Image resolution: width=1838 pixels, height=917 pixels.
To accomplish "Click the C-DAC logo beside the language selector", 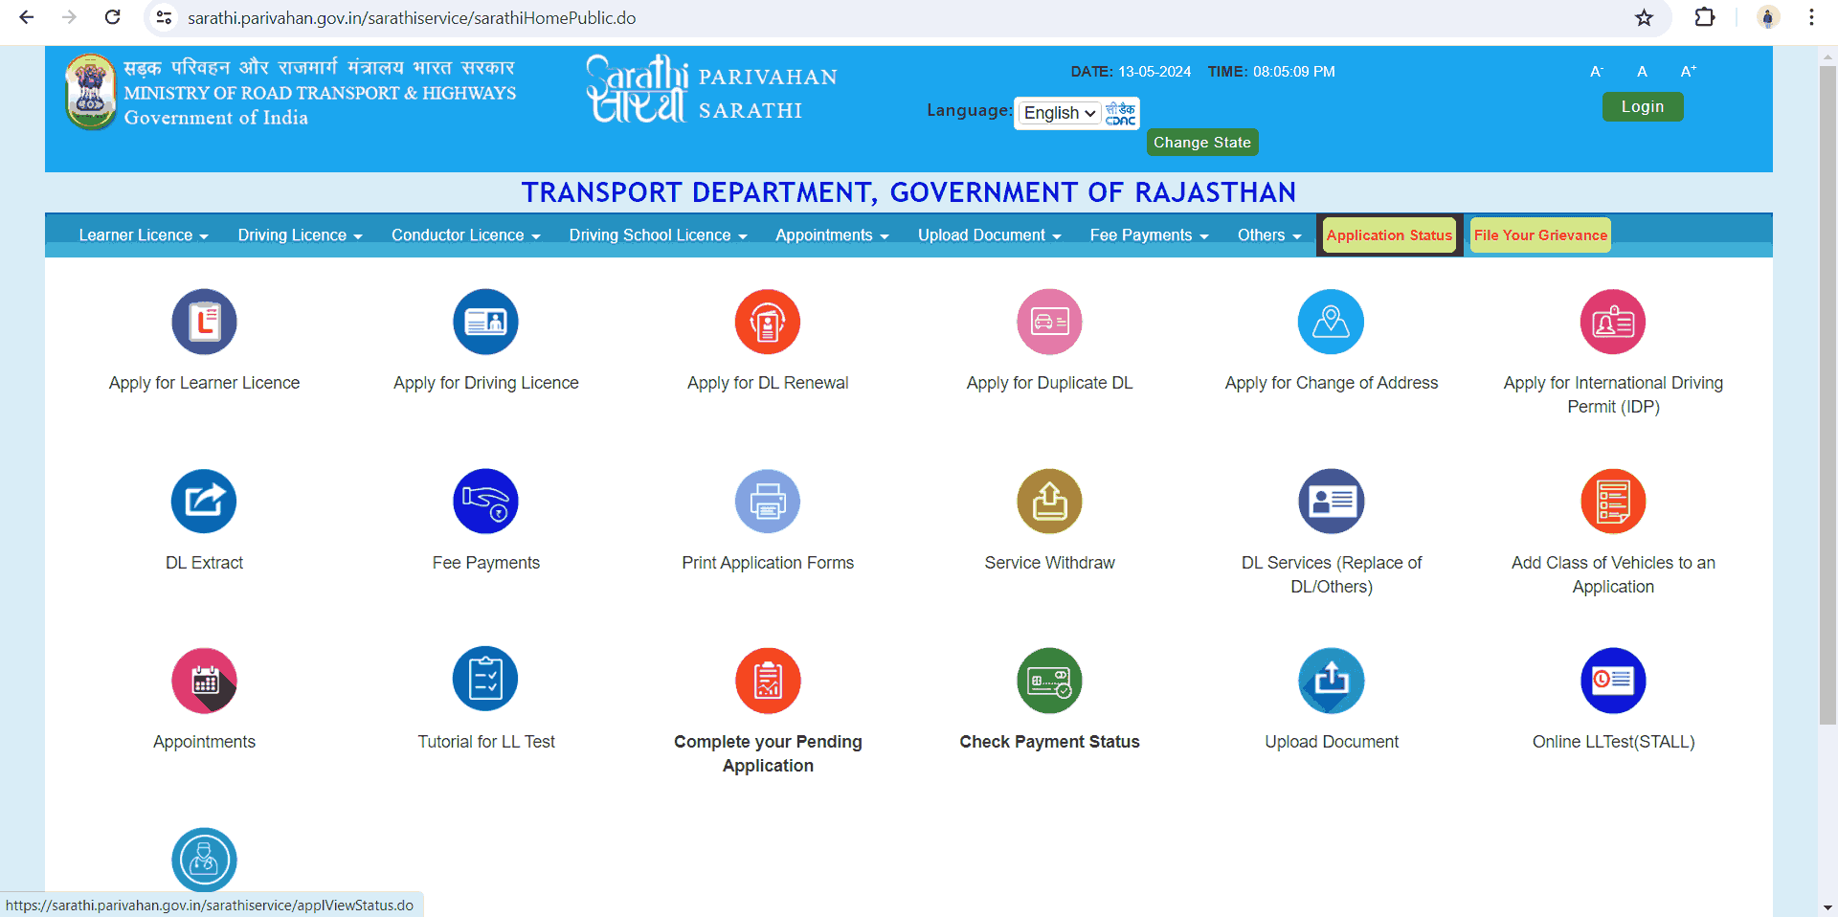I will pos(1120,113).
